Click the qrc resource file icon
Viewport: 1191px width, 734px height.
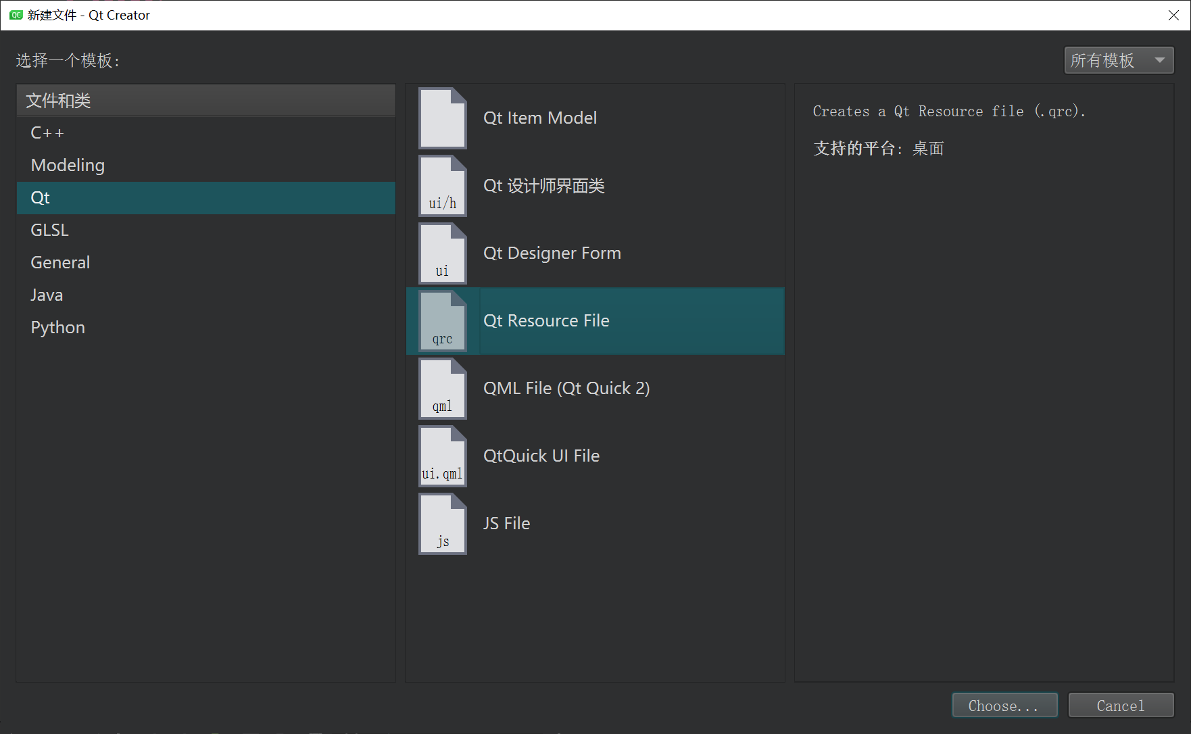click(443, 321)
